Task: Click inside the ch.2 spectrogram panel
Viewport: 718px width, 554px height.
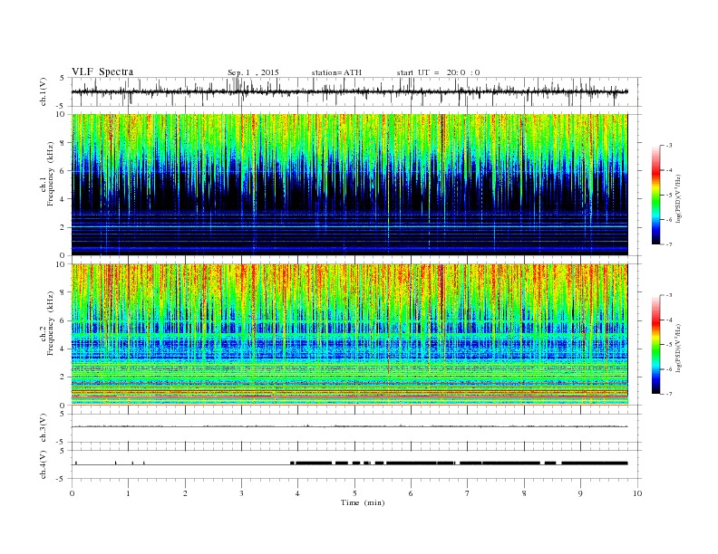Action: (x=349, y=335)
